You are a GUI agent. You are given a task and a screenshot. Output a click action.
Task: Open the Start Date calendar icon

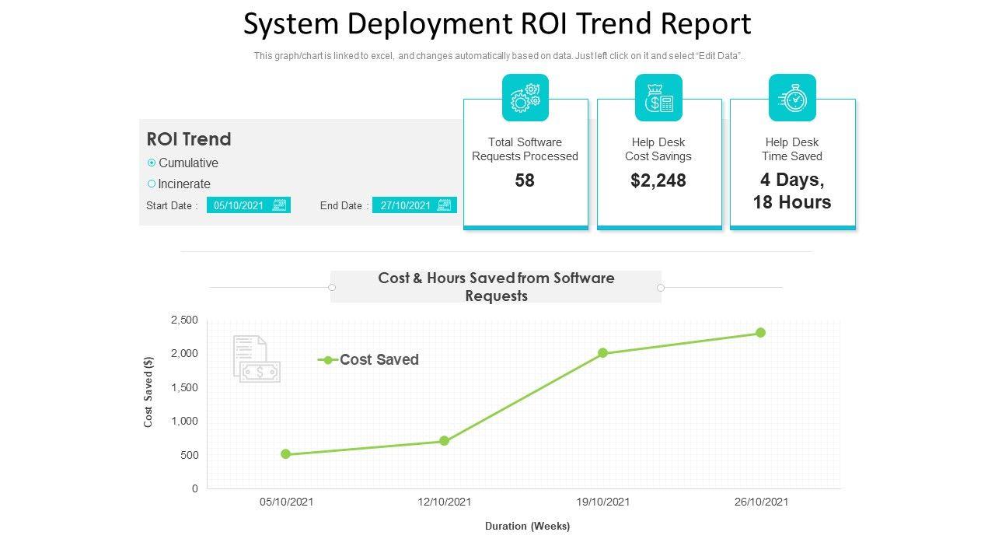pyautogui.click(x=280, y=205)
